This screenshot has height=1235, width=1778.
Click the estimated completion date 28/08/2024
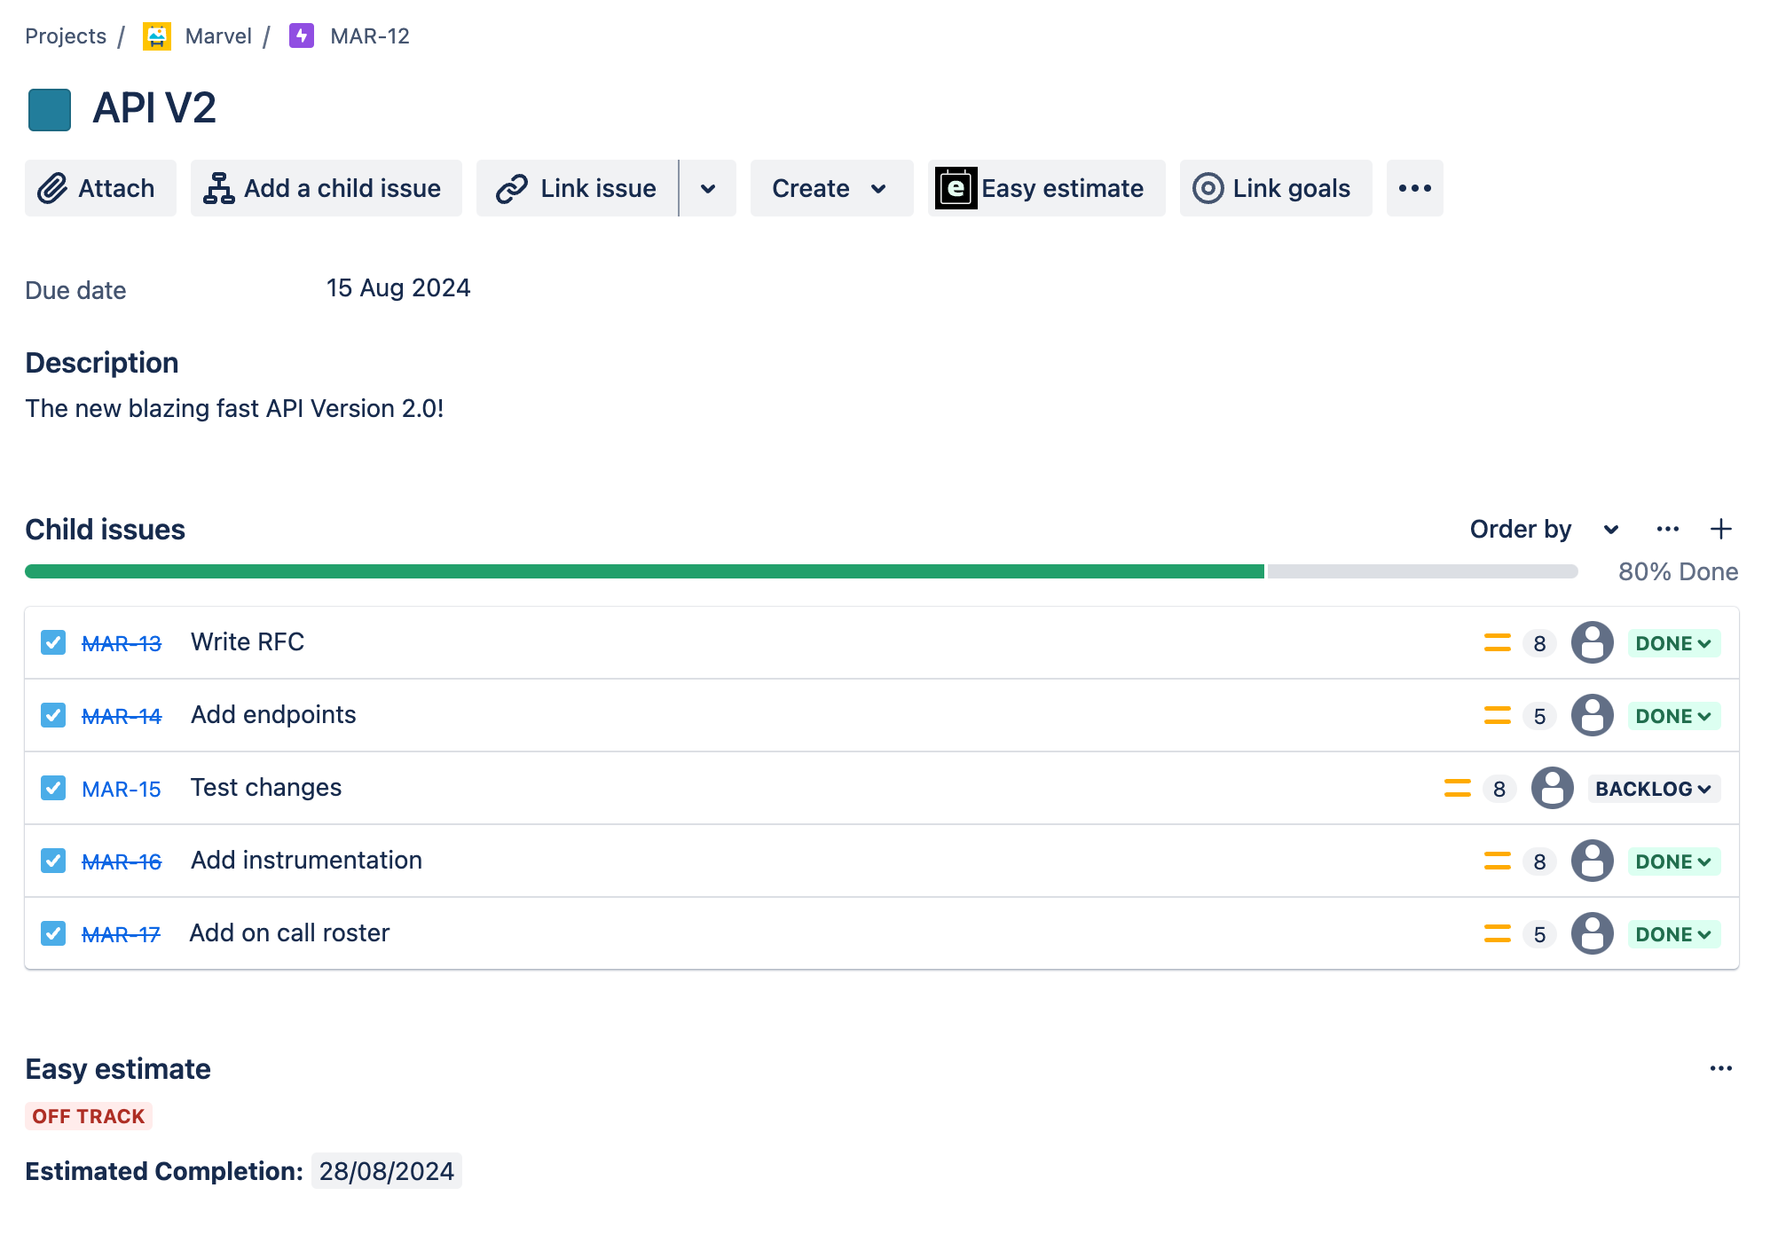click(x=387, y=1171)
